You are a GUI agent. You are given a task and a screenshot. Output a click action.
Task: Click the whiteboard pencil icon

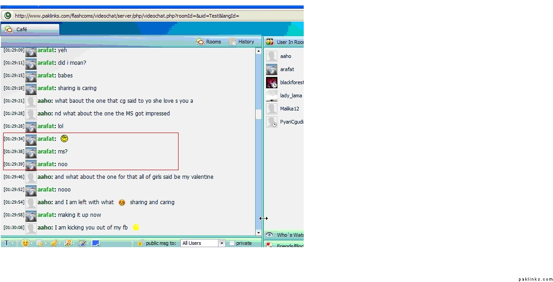[82, 243]
